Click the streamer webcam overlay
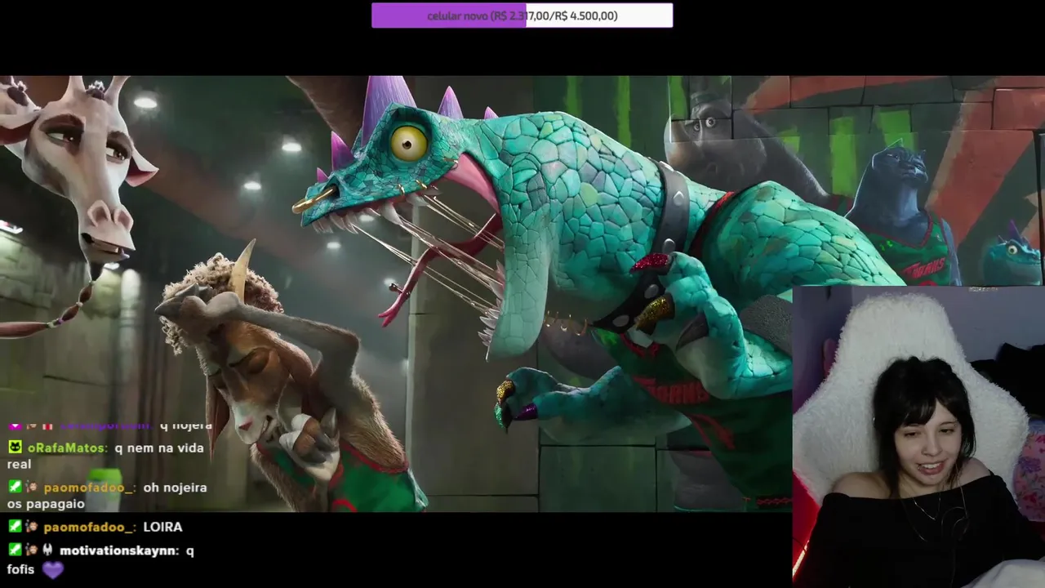The height and width of the screenshot is (588, 1045). click(x=918, y=437)
